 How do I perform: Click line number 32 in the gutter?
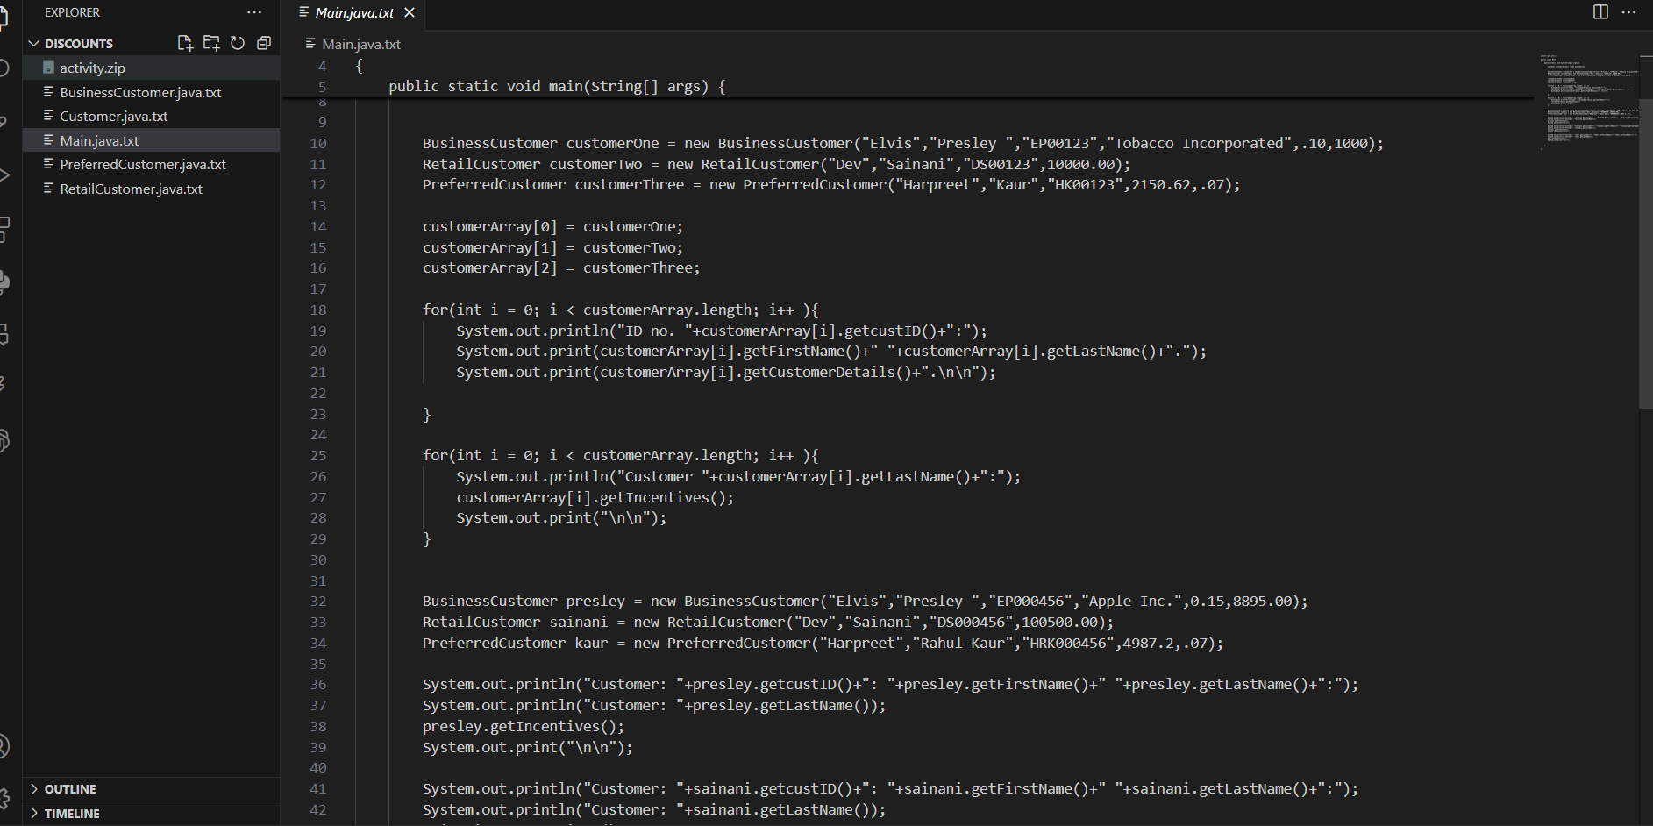[317, 601]
